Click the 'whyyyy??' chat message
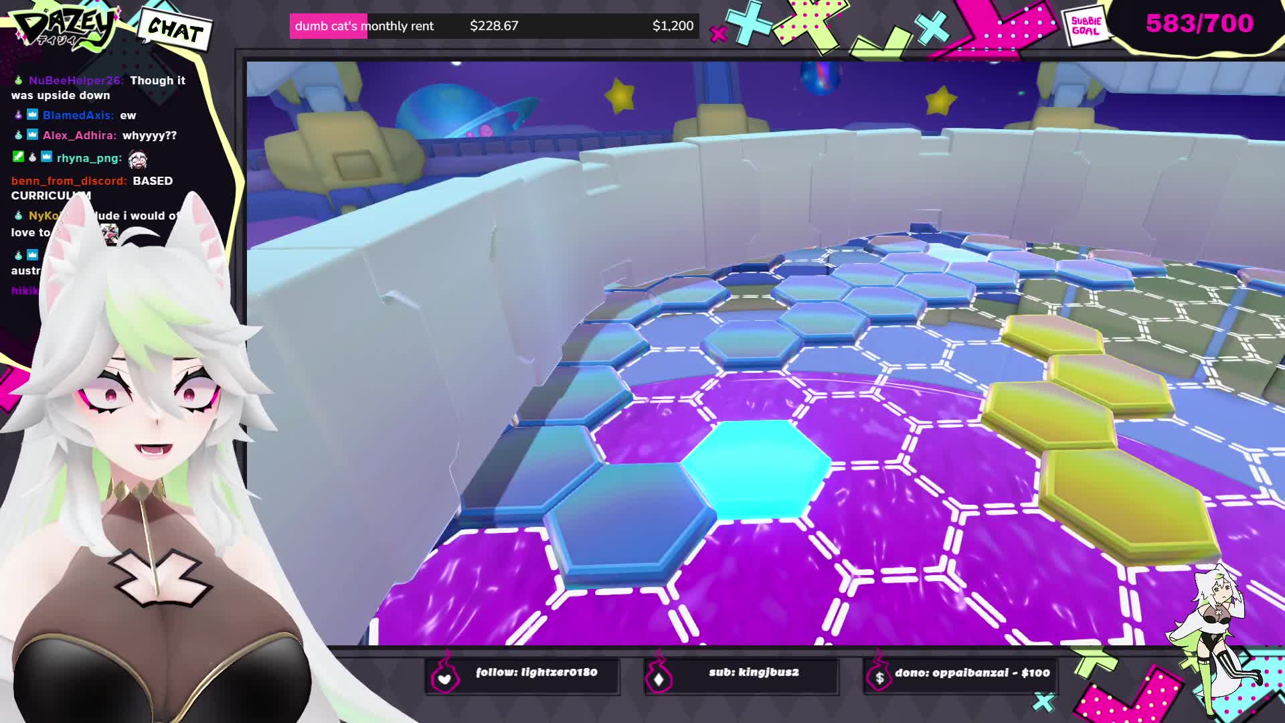This screenshot has height=723, width=1285. click(x=149, y=135)
